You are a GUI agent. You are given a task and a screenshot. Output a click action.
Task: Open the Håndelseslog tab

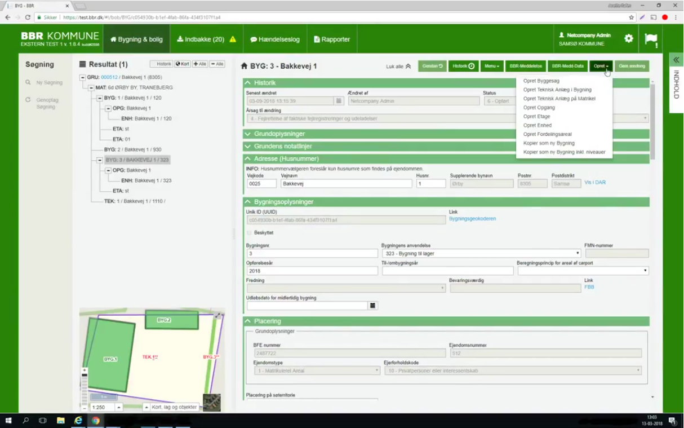coord(275,39)
